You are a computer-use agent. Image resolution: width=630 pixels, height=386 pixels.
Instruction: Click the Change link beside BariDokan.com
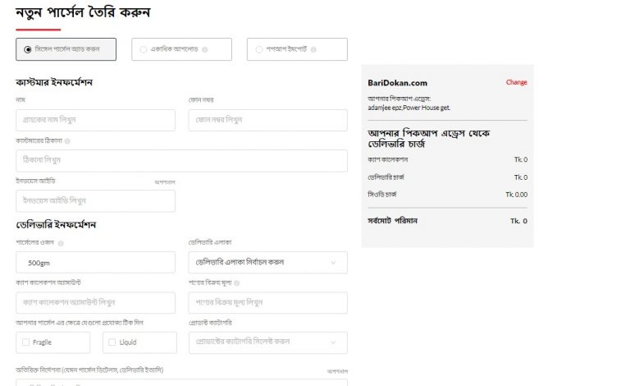pos(516,82)
